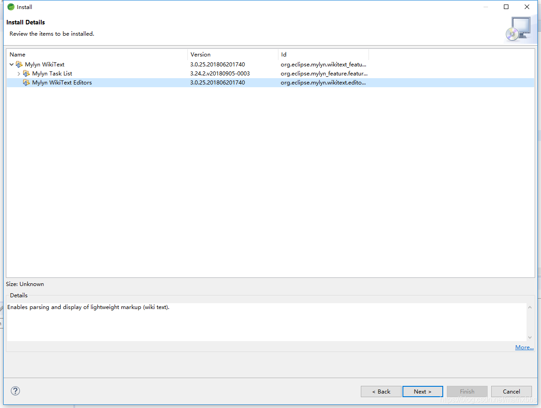Proceed with the Next > button
Image resolution: width=541 pixels, height=408 pixels.
pyautogui.click(x=423, y=391)
